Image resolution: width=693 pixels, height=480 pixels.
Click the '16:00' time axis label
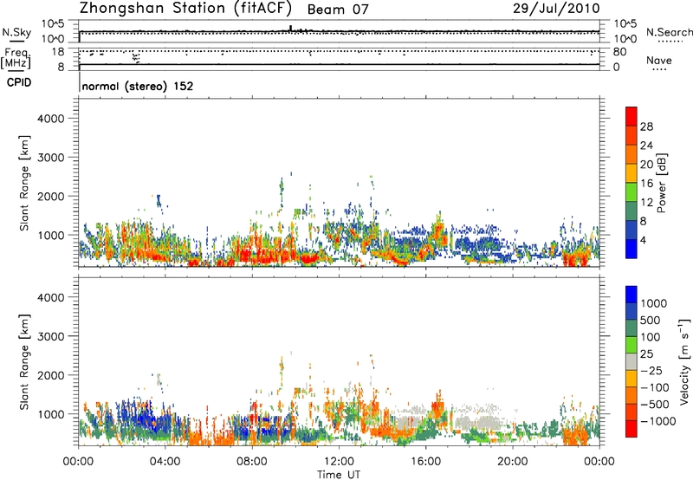click(x=425, y=462)
